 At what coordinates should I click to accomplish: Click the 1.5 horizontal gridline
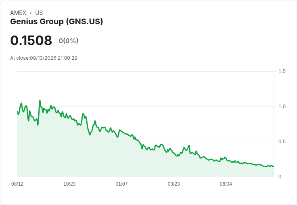tap(145, 71)
